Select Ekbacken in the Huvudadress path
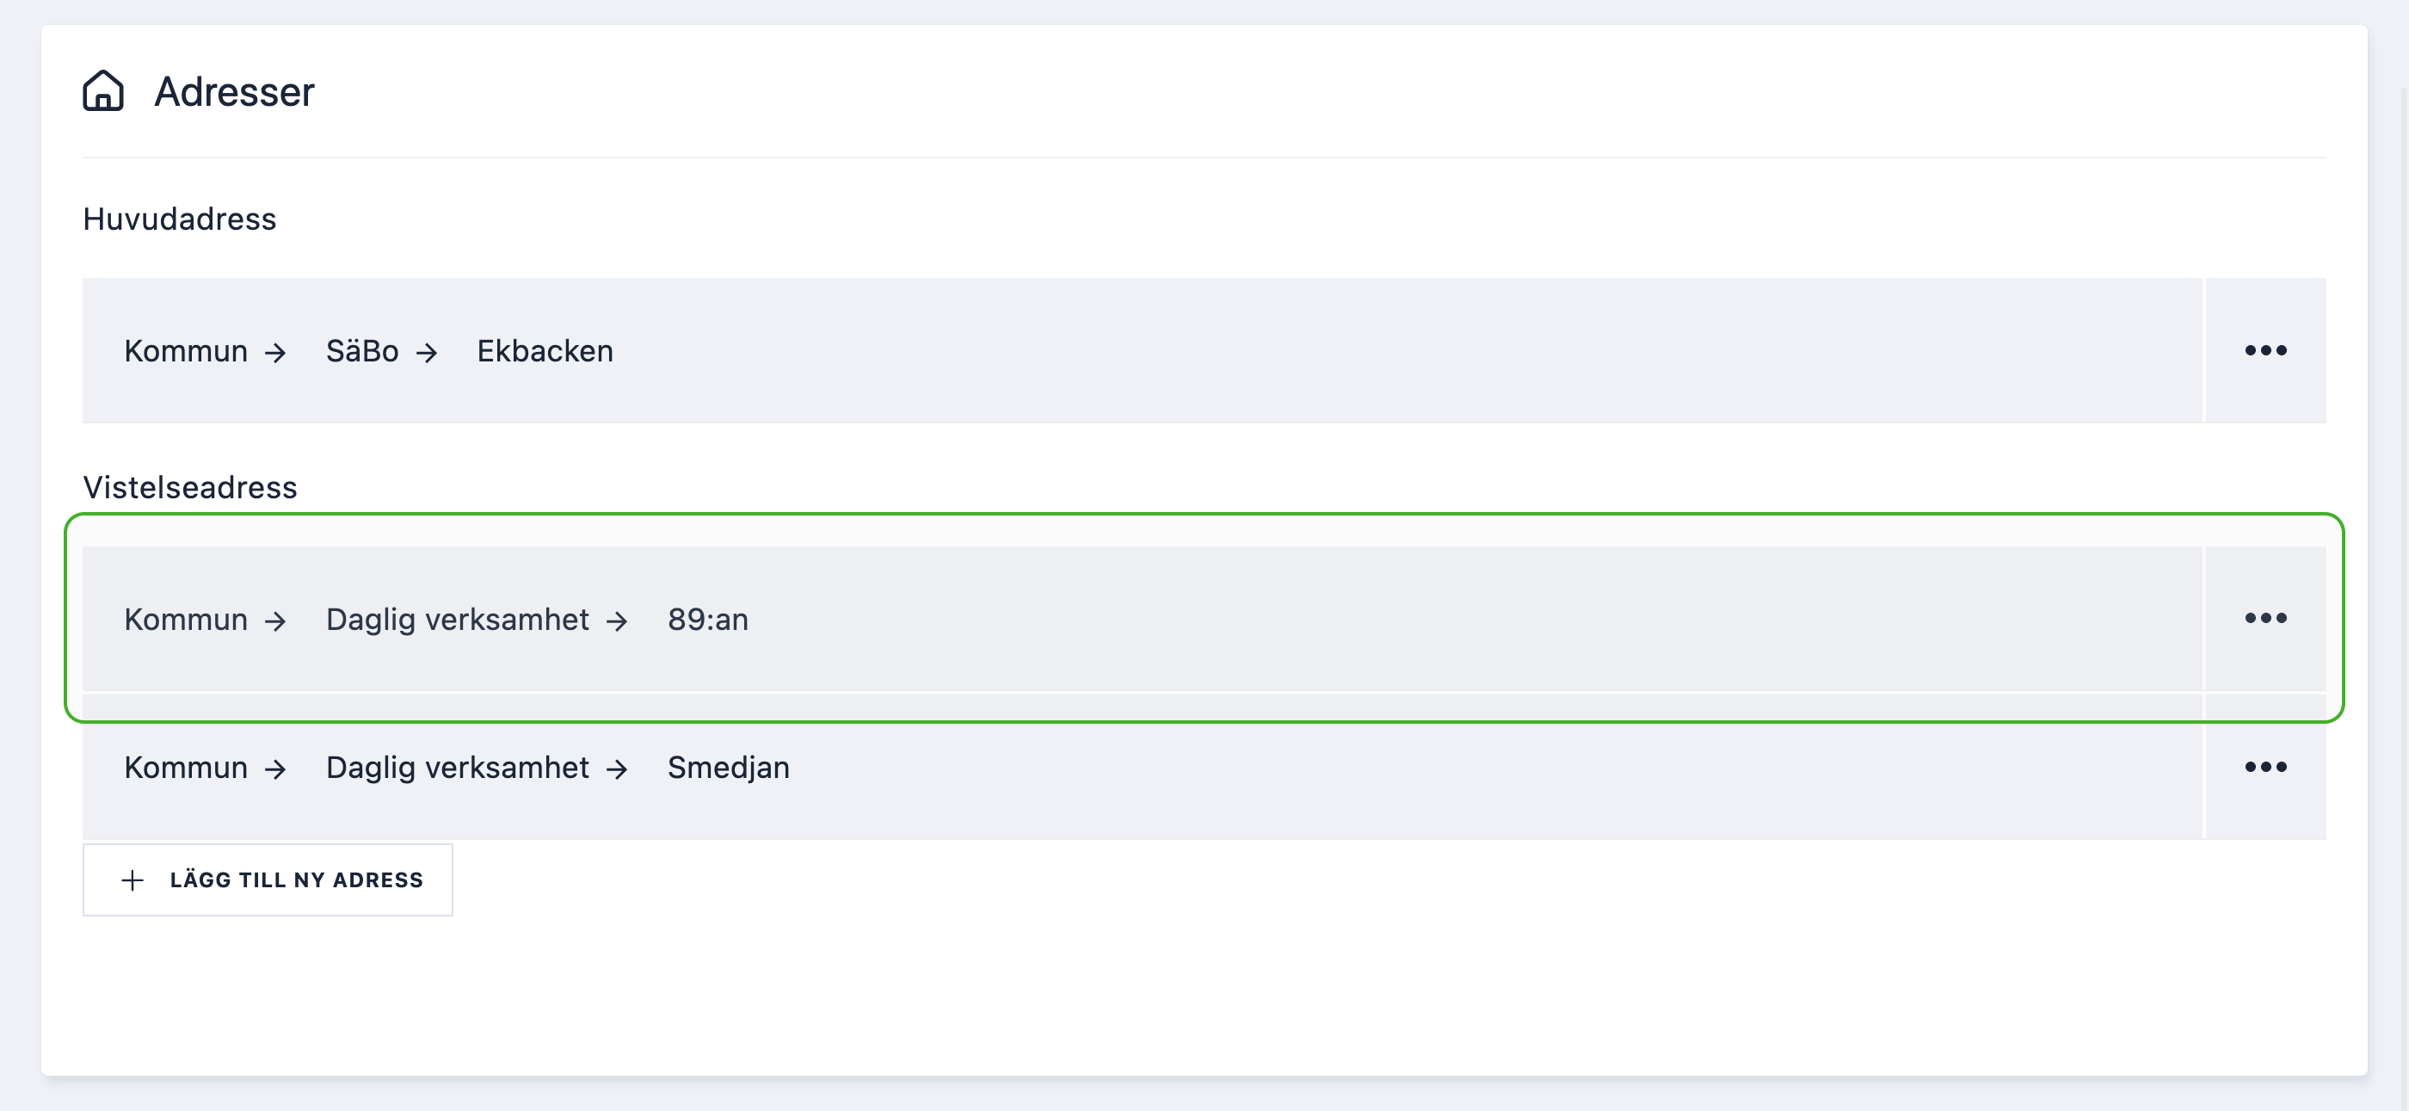This screenshot has width=2409, height=1111. point(545,351)
